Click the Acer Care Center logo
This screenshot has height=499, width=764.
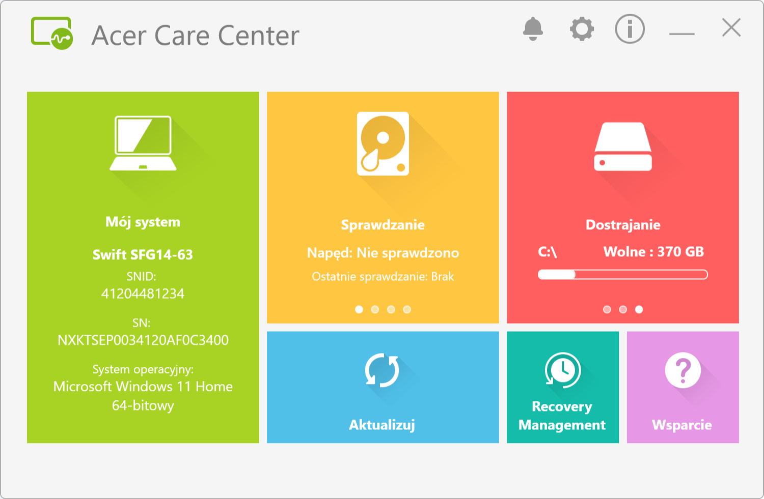pyautogui.click(x=52, y=34)
